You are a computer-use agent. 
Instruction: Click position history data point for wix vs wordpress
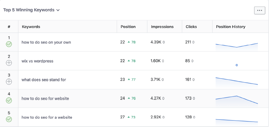click(237, 65)
